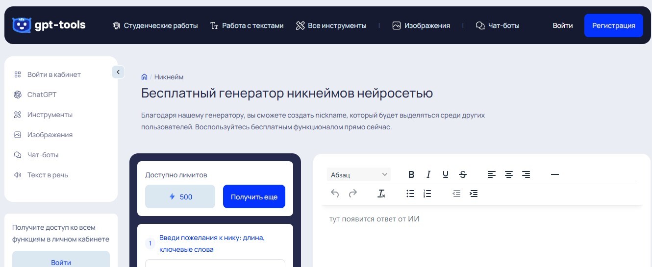Click the gpt-tools robot logo
This screenshot has width=652, height=267.
[x=49, y=25]
